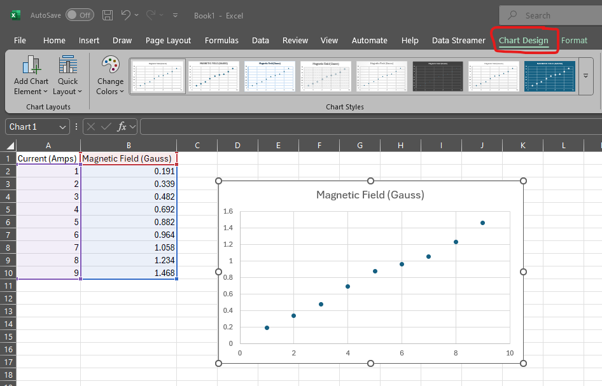
Task: Open the File menu
Action: pyautogui.click(x=20, y=40)
